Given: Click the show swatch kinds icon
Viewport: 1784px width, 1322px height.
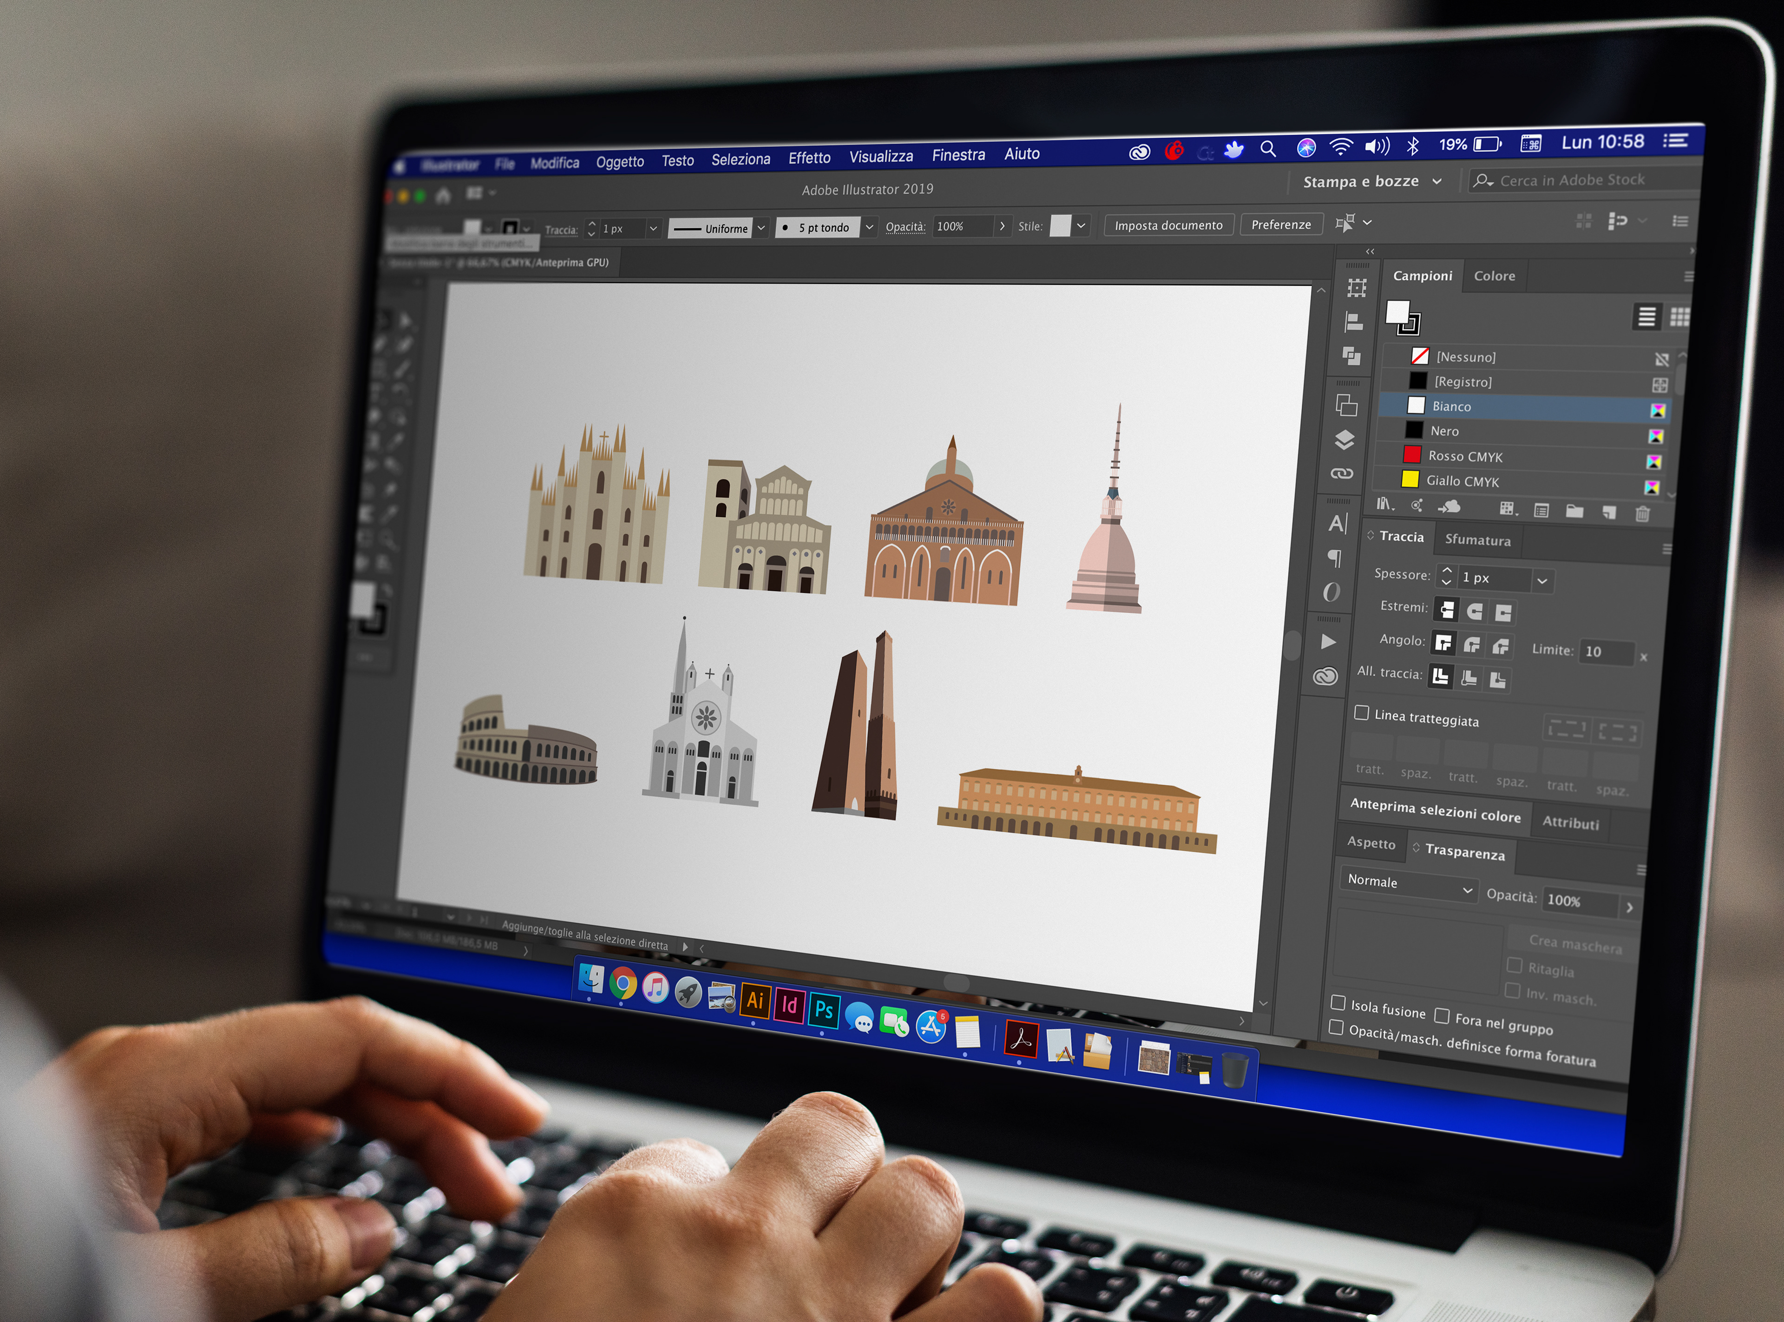Looking at the screenshot, I should (1508, 509).
